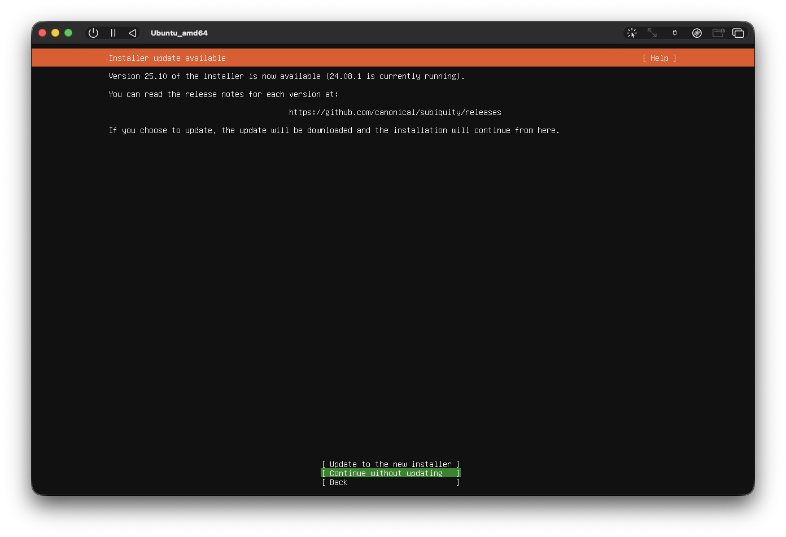Close the VM window with red button
The width and height of the screenshot is (786, 537).
click(42, 33)
